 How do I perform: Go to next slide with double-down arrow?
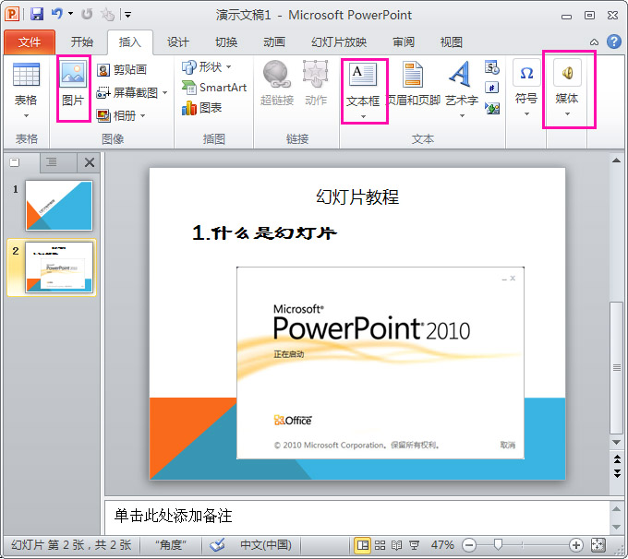coord(617,473)
